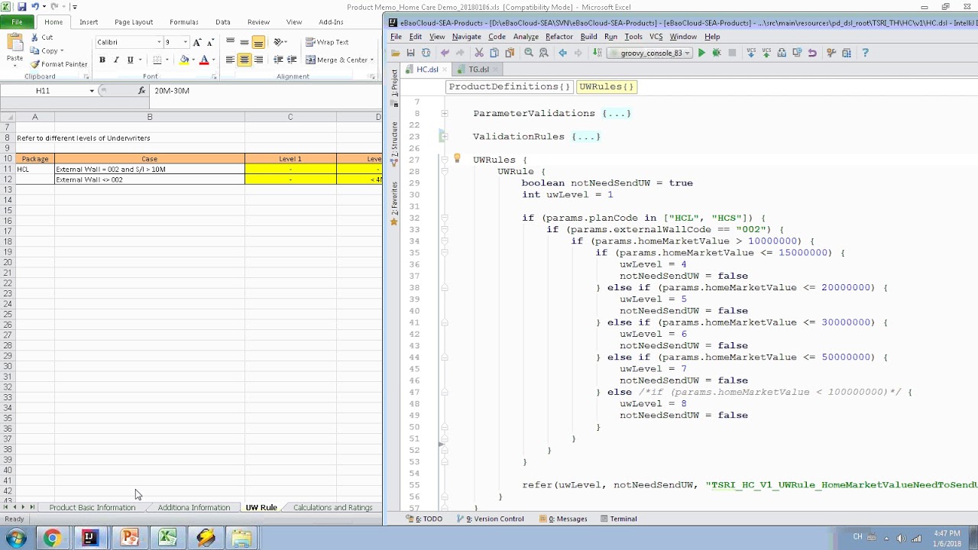Viewport: 978px width, 550px height.
Task: Expand the ParameterValidations code fold
Action: coord(444,113)
